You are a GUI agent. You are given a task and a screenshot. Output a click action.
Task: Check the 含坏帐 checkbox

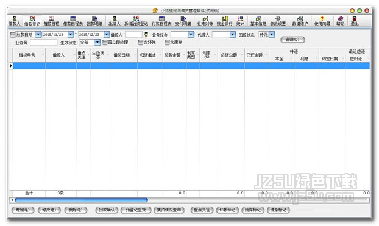click(141, 42)
